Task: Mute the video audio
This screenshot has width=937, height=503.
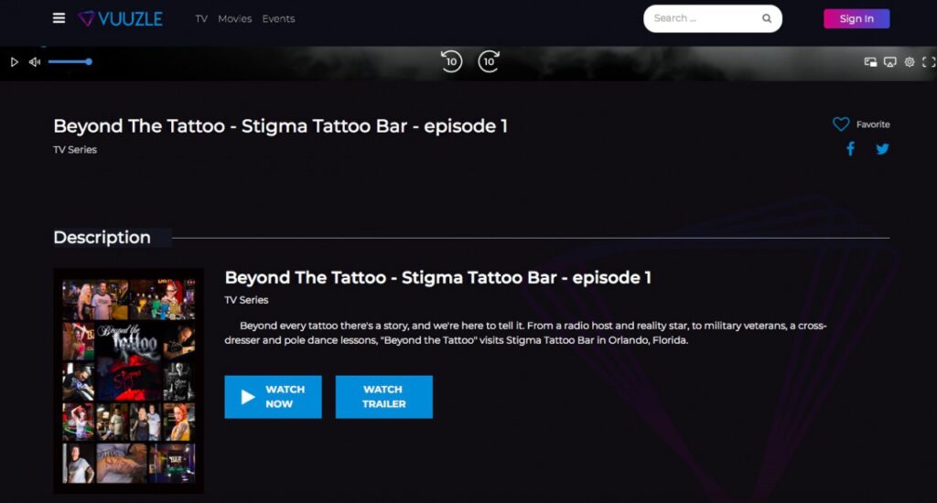Action: coord(35,62)
